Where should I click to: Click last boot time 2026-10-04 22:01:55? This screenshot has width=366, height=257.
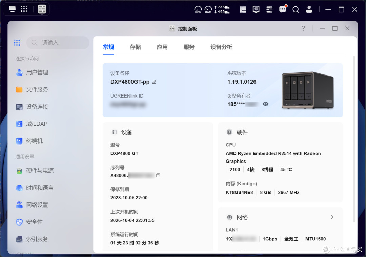133,220
